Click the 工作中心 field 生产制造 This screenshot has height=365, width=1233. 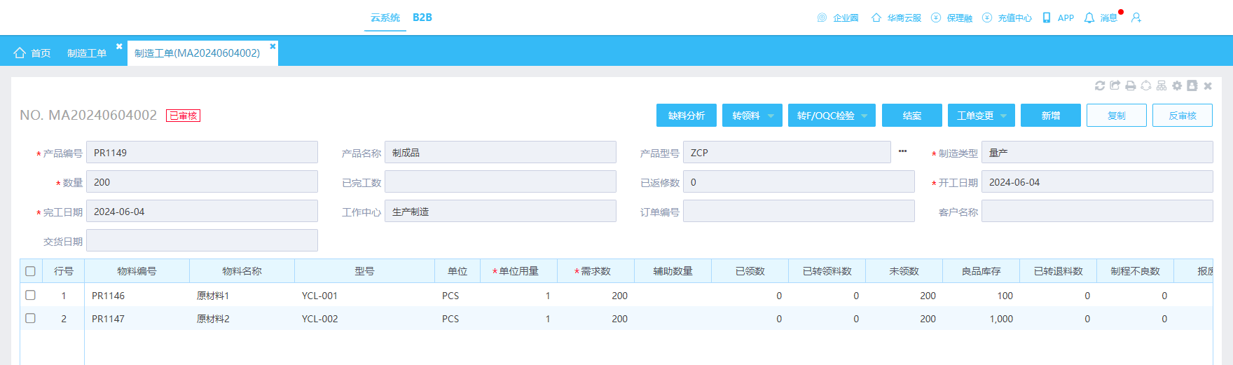point(500,212)
